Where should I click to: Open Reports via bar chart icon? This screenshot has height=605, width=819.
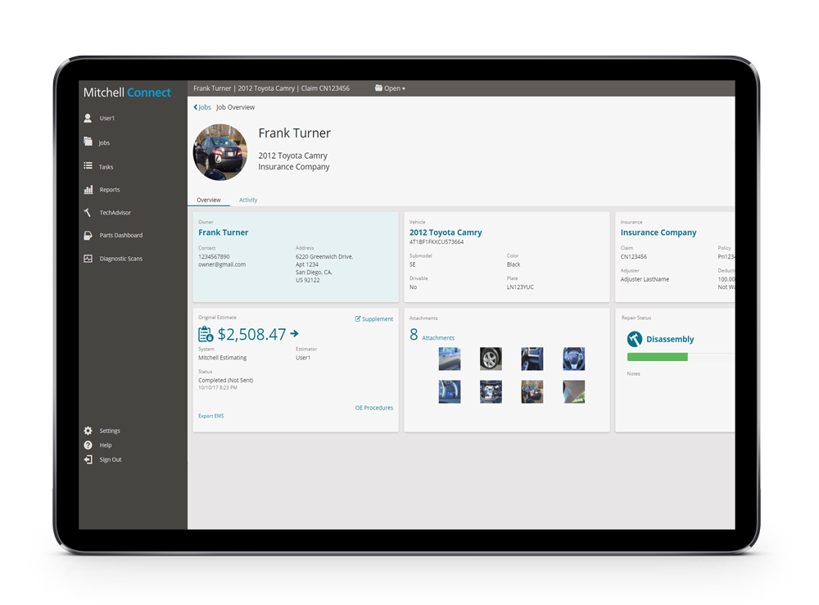(88, 189)
